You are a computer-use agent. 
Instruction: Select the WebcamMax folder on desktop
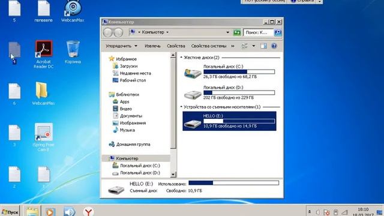point(43,94)
